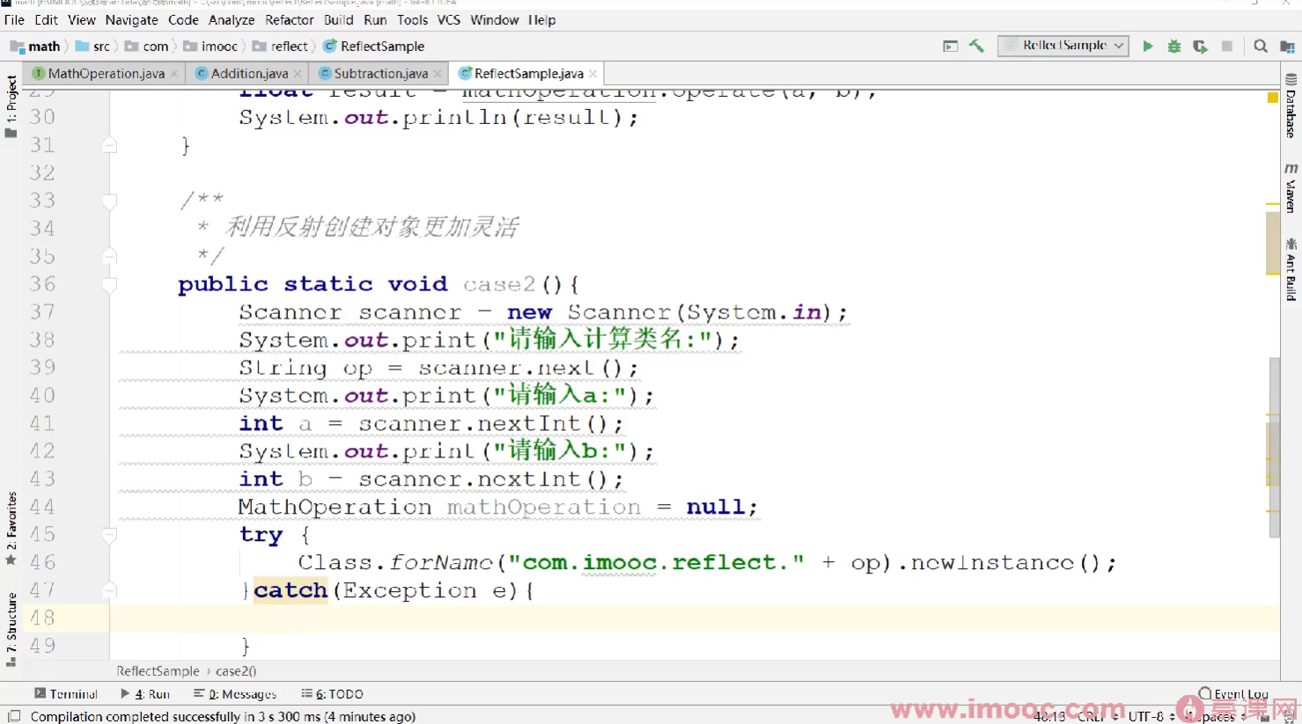Open the Analyze menu
The width and height of the screenshot is (1302, 724).
[x=232, y=19]
